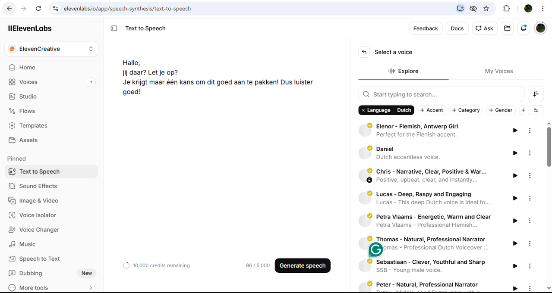Open Dubbing tool
The width and height of the screenshot is (552, 293).
51,273
